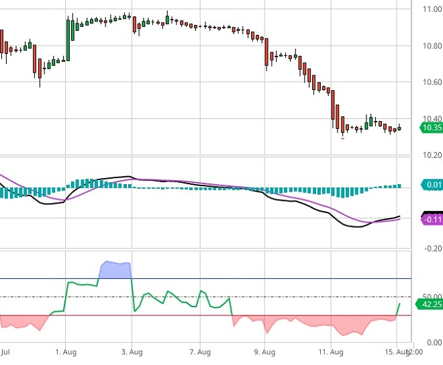Click the 7. Aug date axis label
This screenshot has width=443, height=365.
200,352
